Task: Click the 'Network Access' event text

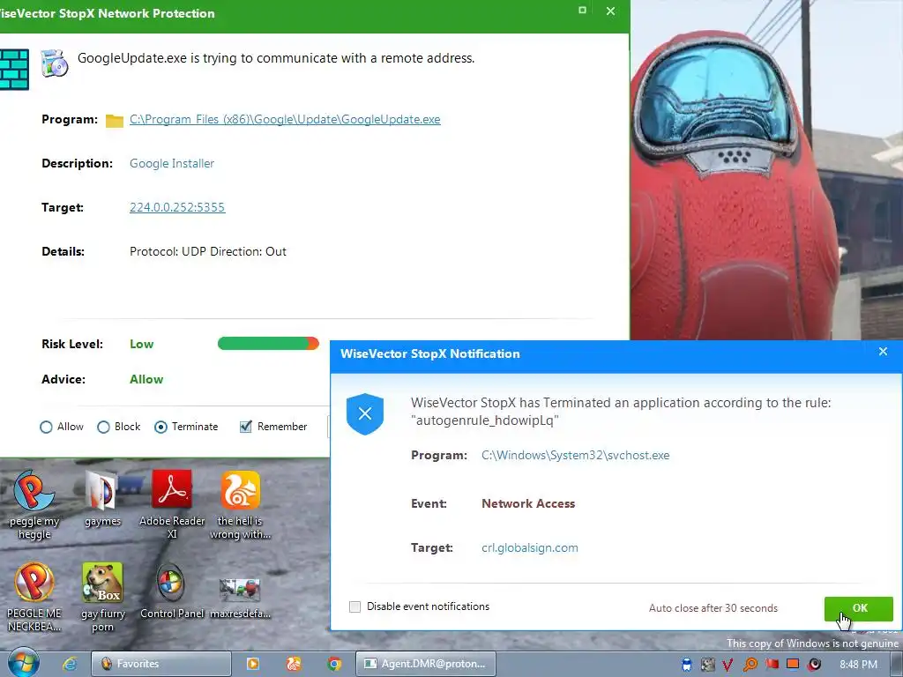Action: point(528,503)
